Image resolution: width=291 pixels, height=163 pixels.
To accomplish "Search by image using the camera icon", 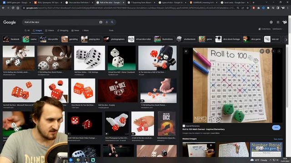I will [x=100, y=22].
